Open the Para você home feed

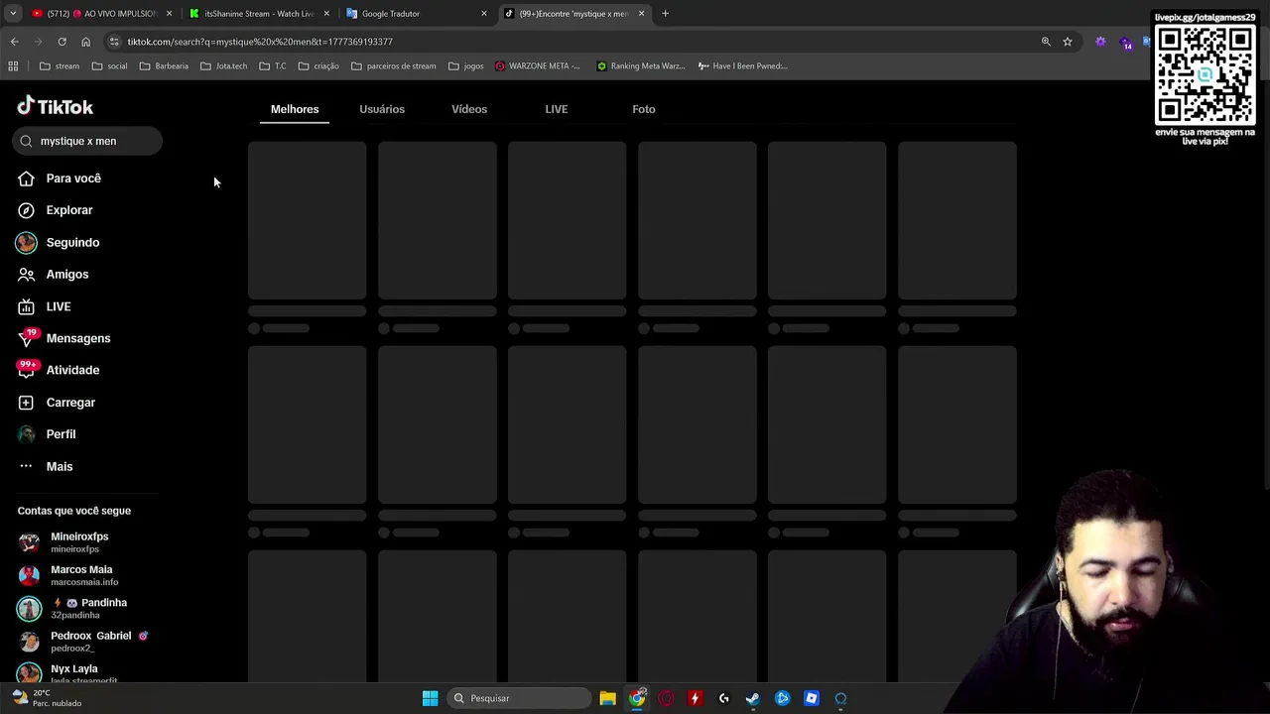60,178
